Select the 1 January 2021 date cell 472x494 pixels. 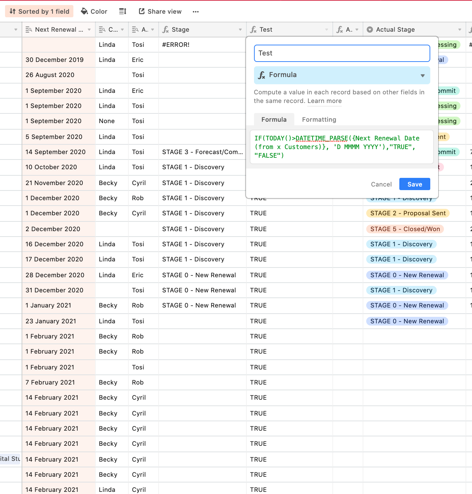(x=59, y=305)
